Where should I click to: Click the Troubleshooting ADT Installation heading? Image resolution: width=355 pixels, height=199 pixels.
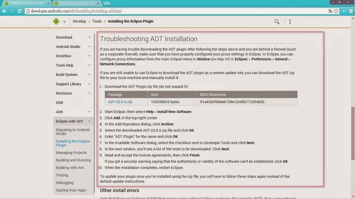tap(149, 39)
